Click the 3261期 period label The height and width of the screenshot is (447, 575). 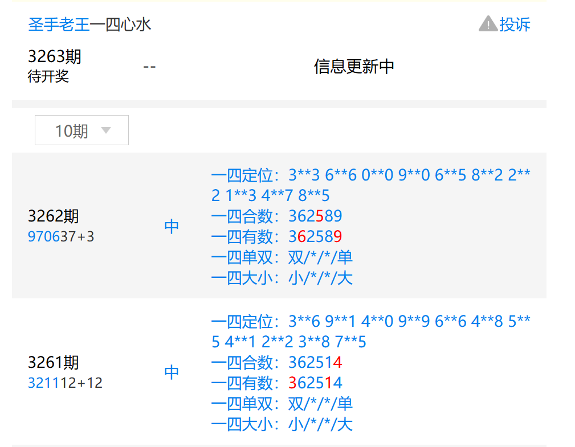click(54, 363)
